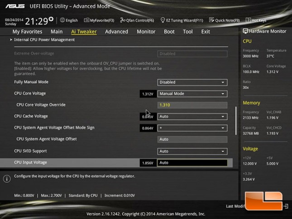Click the disabled Extreme Over-voltage field
Image resolution: width=292 pixels, height=219 pixels.
coord(192,54)
